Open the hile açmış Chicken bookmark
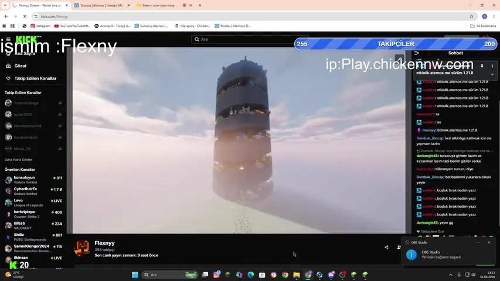Viewport: 500px width, 281px height. click(193, 26)
